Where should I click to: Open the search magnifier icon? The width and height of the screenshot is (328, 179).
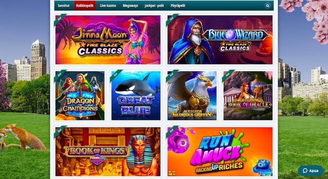point(268,6)
